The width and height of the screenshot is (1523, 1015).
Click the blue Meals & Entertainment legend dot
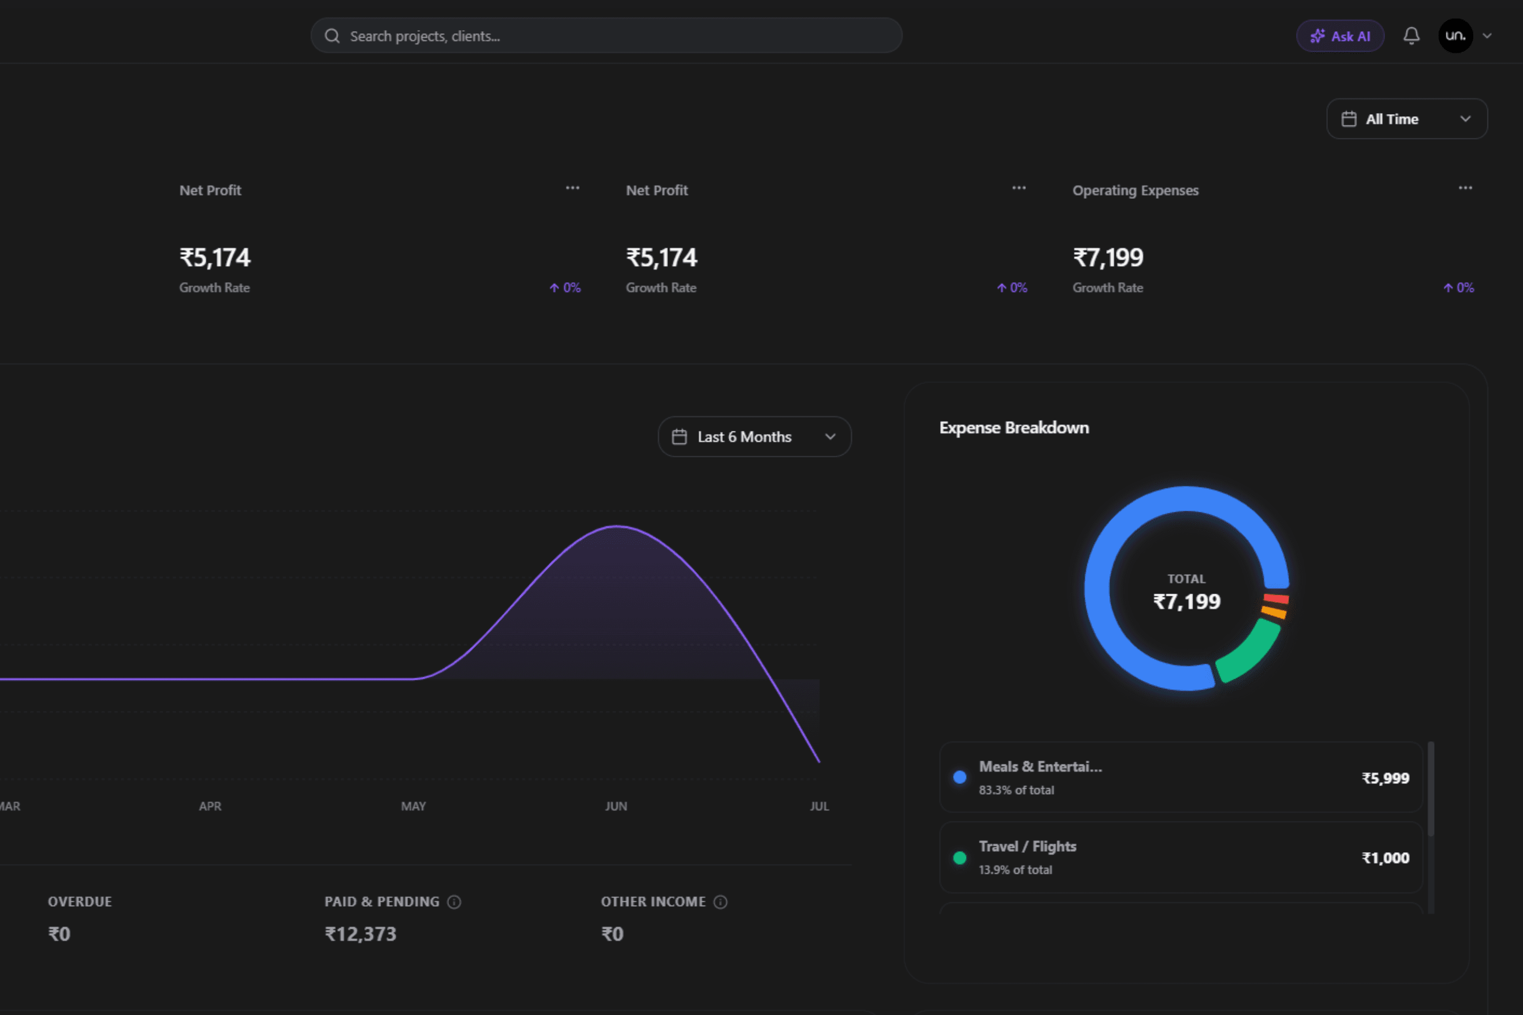tap(960, 778)
